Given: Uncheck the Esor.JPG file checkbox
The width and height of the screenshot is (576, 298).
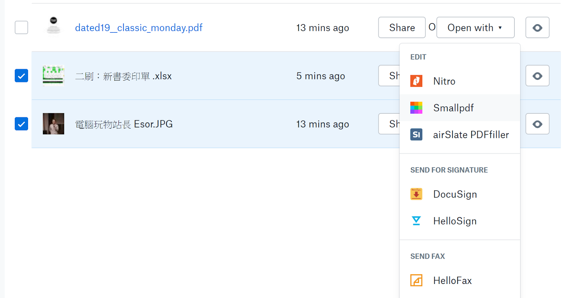Looking at the screenshot, I should click(x=22, y=124).
